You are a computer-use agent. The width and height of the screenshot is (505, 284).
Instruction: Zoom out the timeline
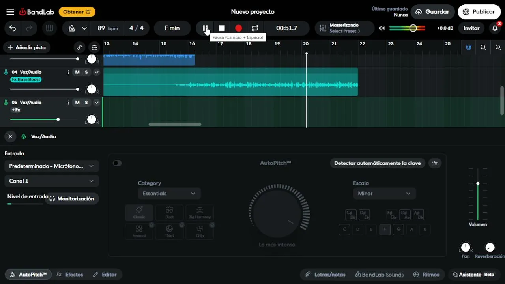pos(483,47)
